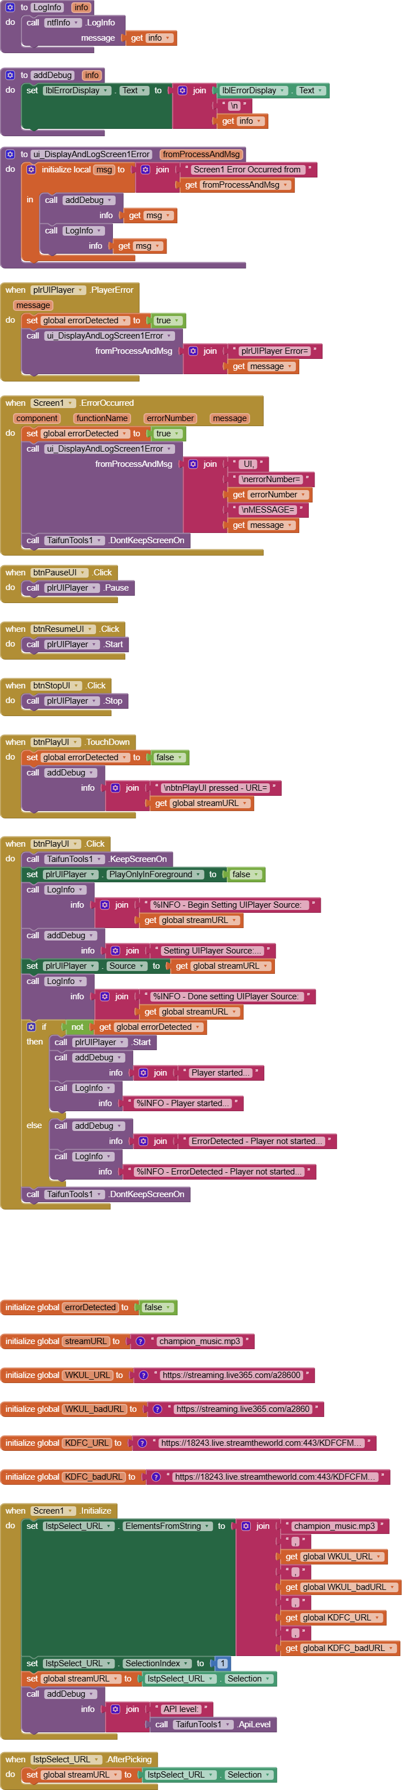
Task: Select the when btnStopUI.Click event block
Action: [x=14, y=686]
